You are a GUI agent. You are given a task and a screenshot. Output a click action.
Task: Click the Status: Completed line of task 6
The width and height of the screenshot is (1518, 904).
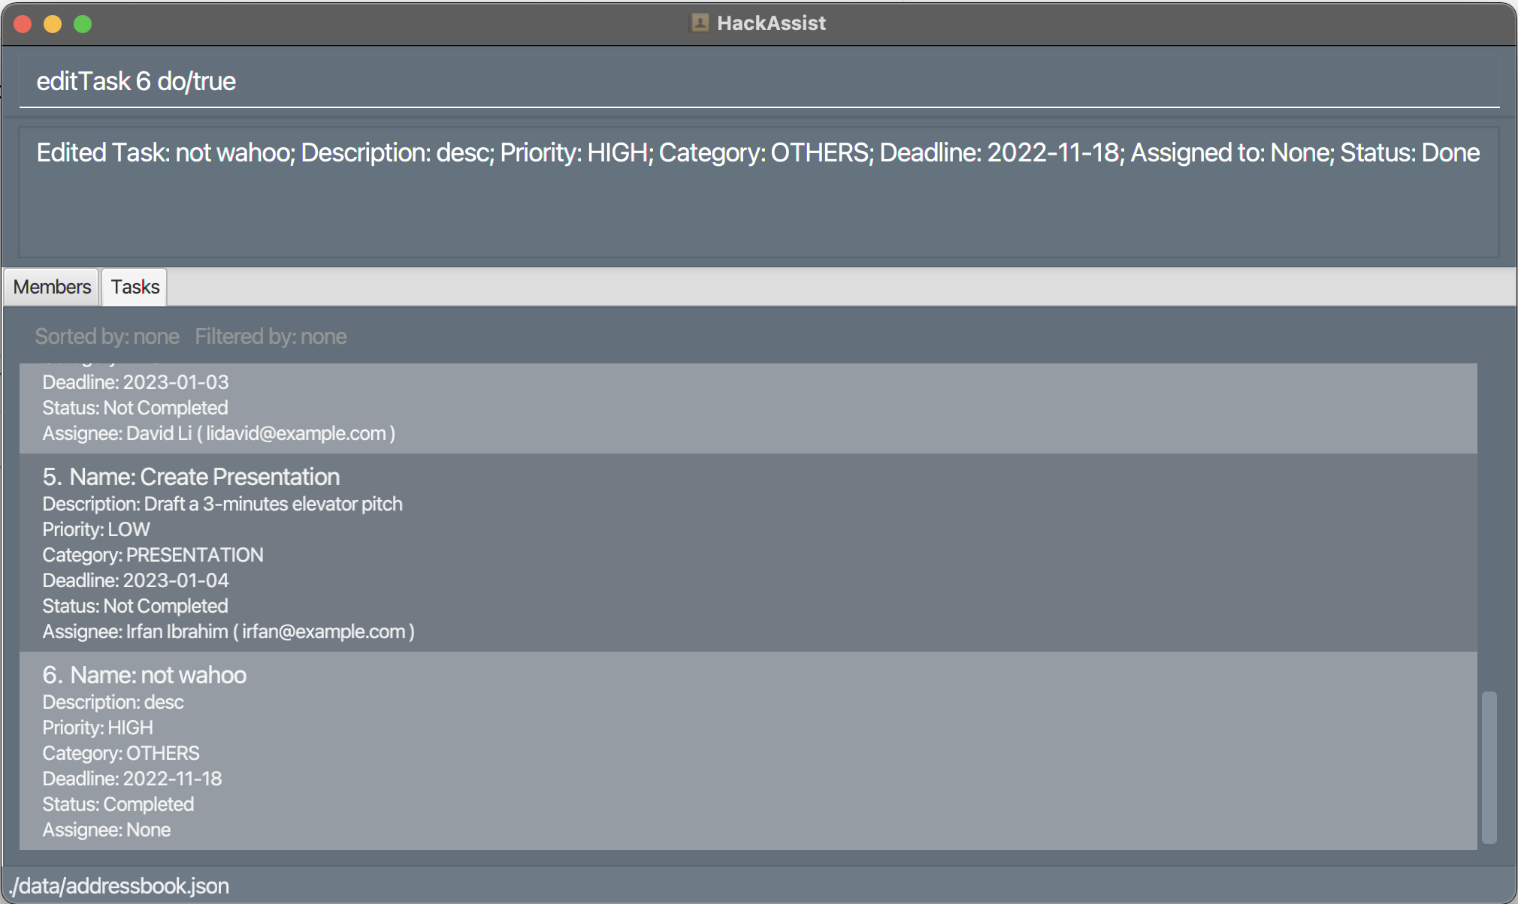(118, 804)
